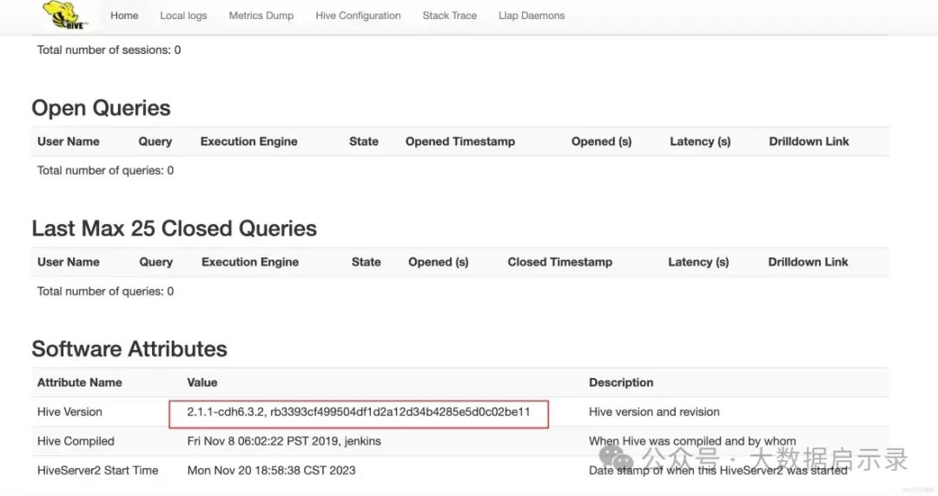
Task: Click Opened Timestamp column header
Action: (x=460, y=142)
